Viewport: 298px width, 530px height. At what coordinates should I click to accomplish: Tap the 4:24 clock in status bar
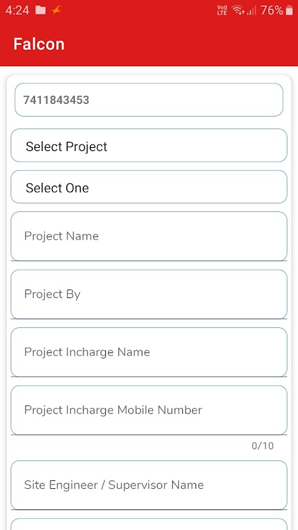[17, 11]
